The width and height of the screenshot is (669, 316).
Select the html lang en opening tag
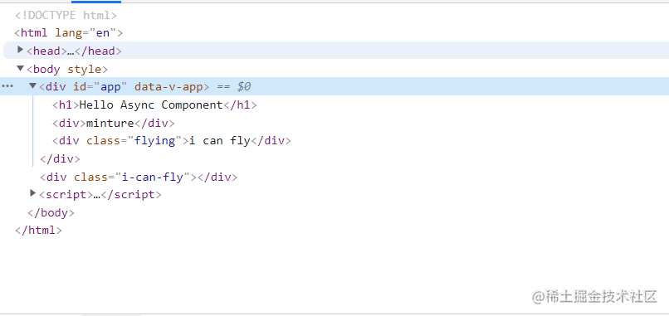[x=69, y=33]
